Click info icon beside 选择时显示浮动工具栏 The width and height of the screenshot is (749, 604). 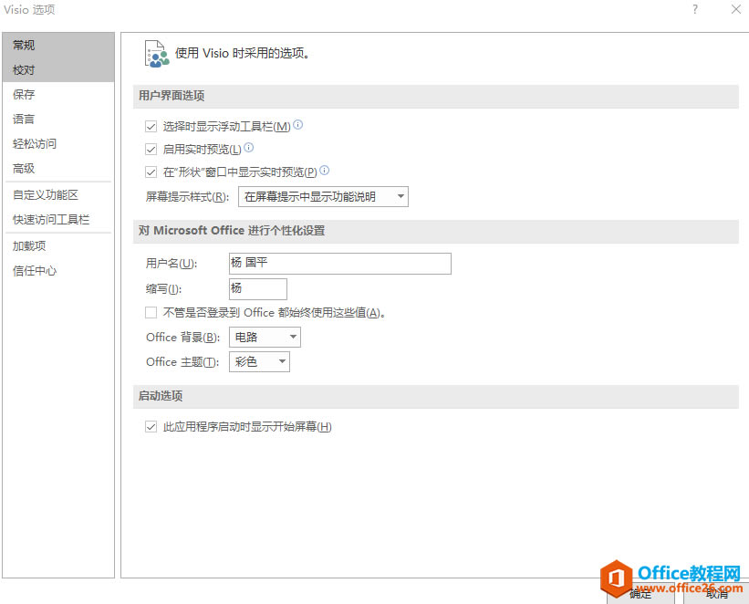pos(297,125)
